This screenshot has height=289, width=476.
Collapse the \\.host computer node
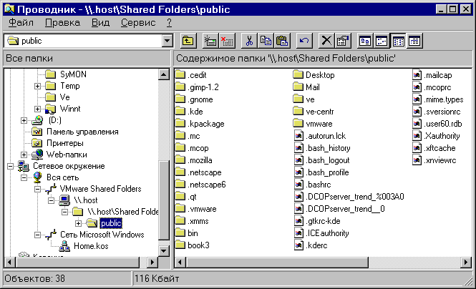[x=51, y=200]
